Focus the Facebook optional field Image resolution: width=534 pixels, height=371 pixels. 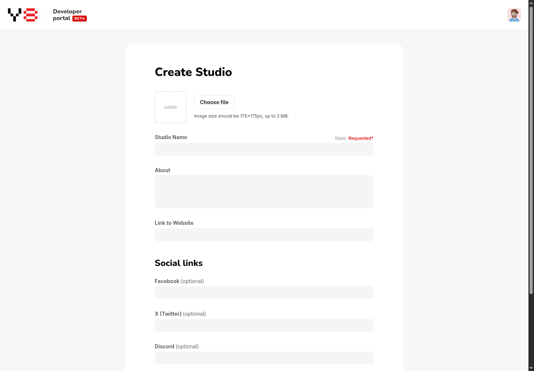264,293
